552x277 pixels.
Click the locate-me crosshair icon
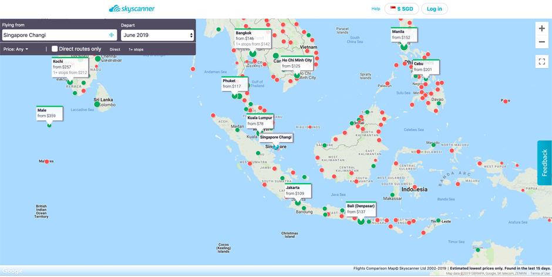coord(112,35)
